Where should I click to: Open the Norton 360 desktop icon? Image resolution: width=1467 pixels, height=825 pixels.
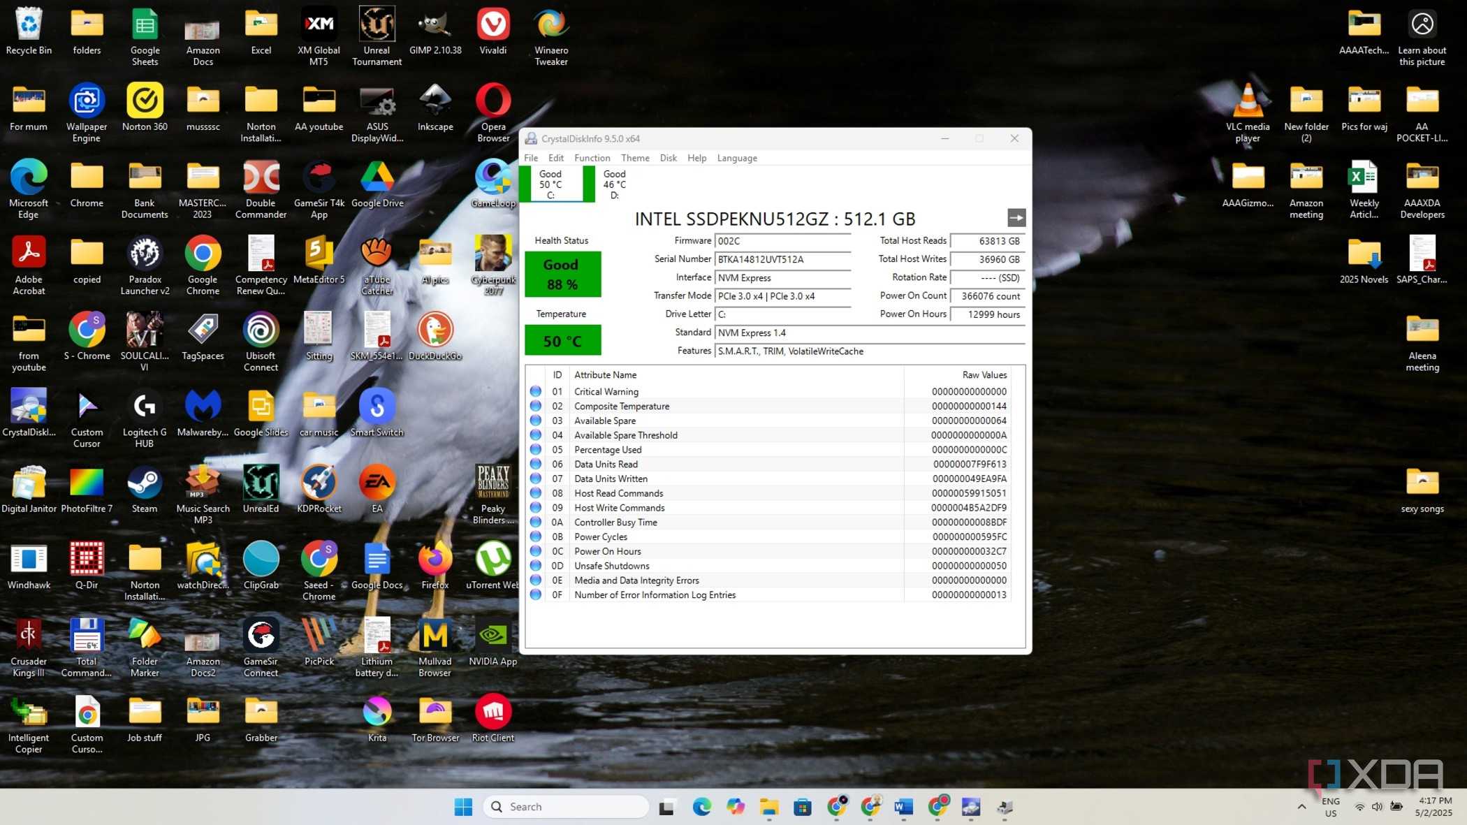[145, 108]
